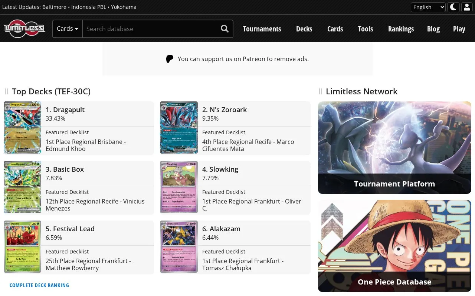Open Marco Cifuentes Meta's Recife decklist

coord(248,145)
